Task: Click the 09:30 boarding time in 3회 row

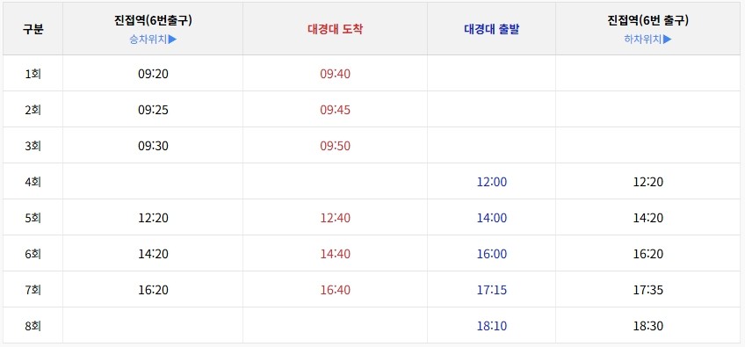Action: coord(153,146)
